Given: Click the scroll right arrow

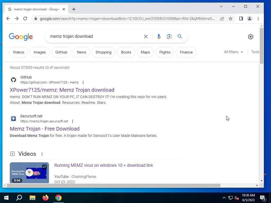Looking at the screenshot, I should pyautogui.click(x=257, y=185).
